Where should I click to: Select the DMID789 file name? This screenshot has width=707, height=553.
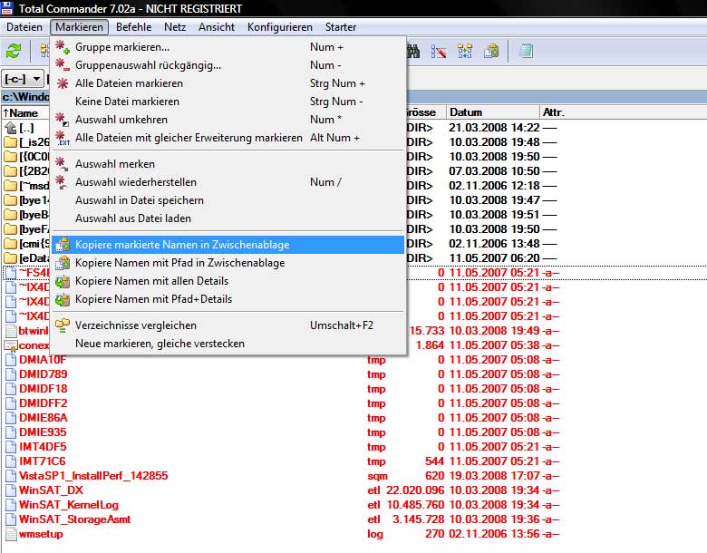tap(43, 374)
